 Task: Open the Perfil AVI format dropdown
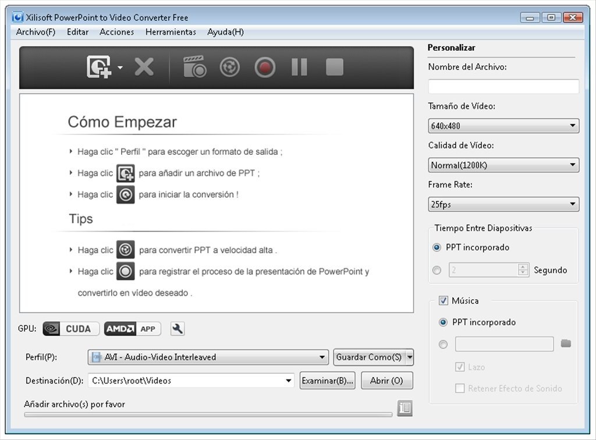(208, 357)
